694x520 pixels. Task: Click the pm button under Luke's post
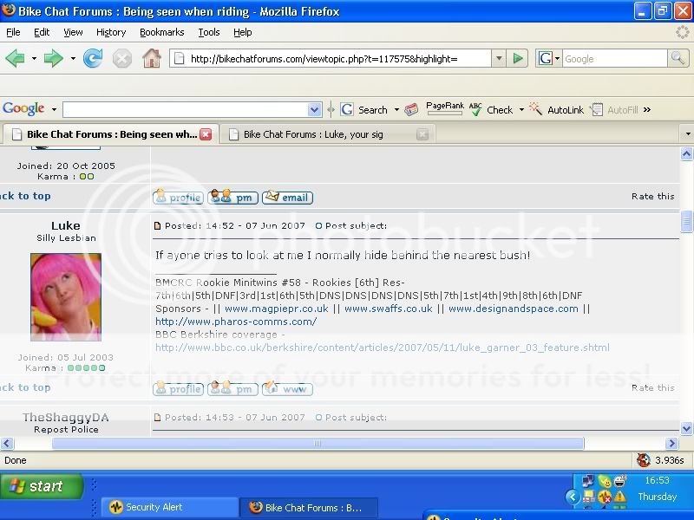(x=232, y=389)
